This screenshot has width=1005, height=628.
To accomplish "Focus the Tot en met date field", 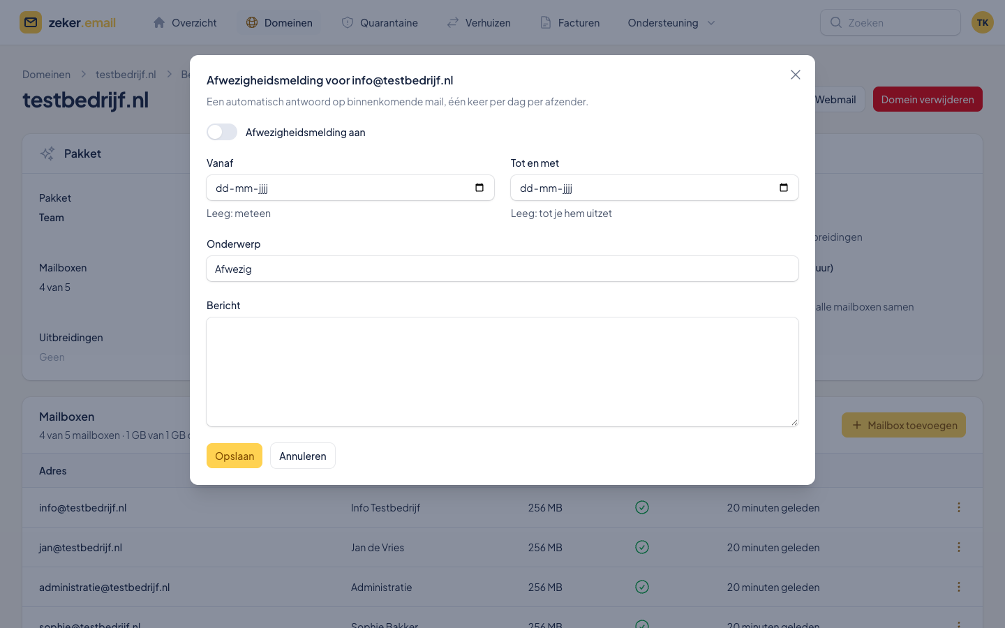I will [655, 188].
